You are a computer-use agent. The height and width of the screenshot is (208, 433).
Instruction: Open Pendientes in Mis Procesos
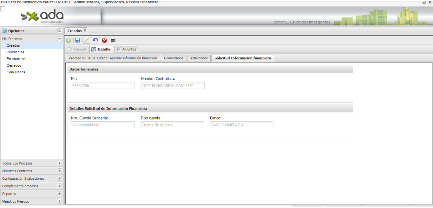point(15,52)
